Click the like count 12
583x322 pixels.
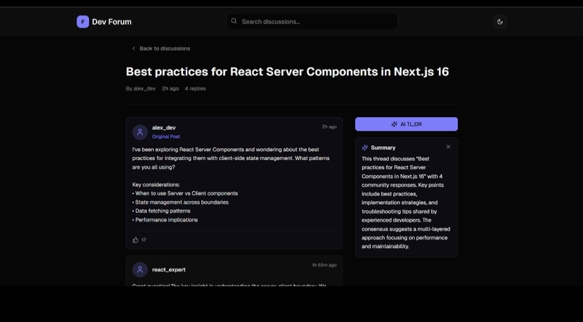144,240
